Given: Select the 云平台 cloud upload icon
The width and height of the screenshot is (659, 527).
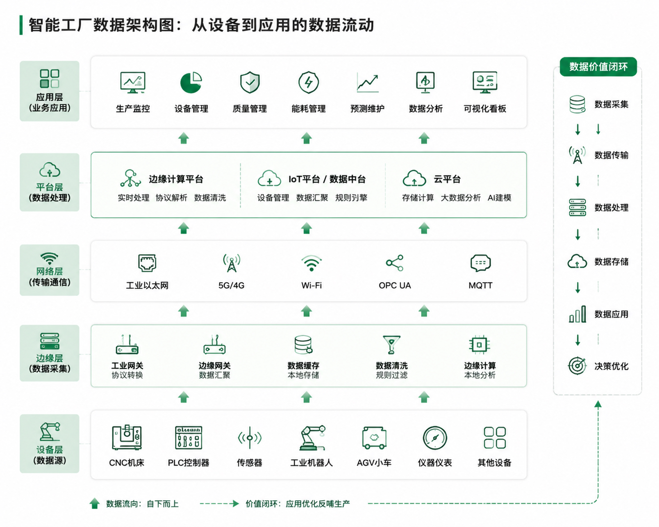Looking at the screenshot, I should pyautogui.click(x=414, y=178).
